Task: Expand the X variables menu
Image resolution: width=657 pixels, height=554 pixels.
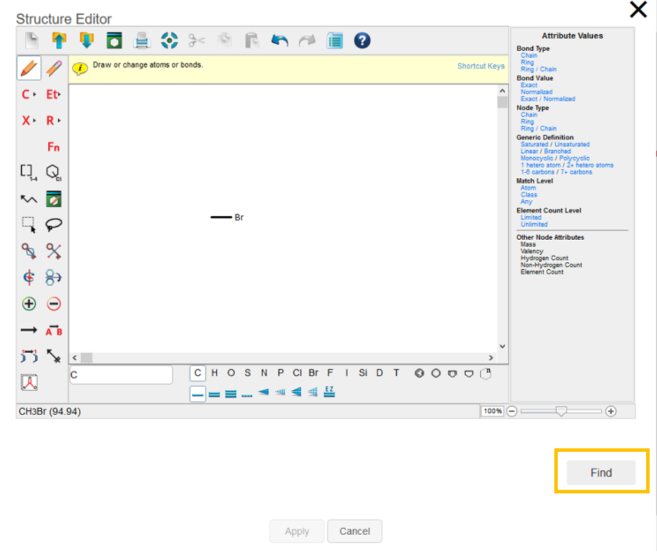Action: click(29, 121)
